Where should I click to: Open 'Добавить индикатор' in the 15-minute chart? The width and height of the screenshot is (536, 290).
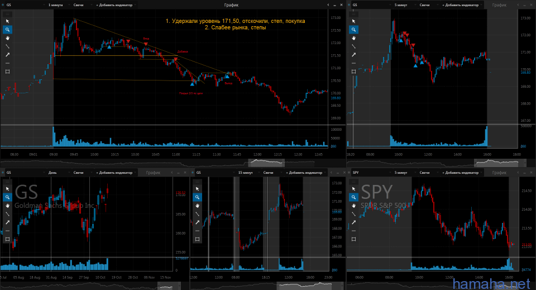tap(305, 172)
